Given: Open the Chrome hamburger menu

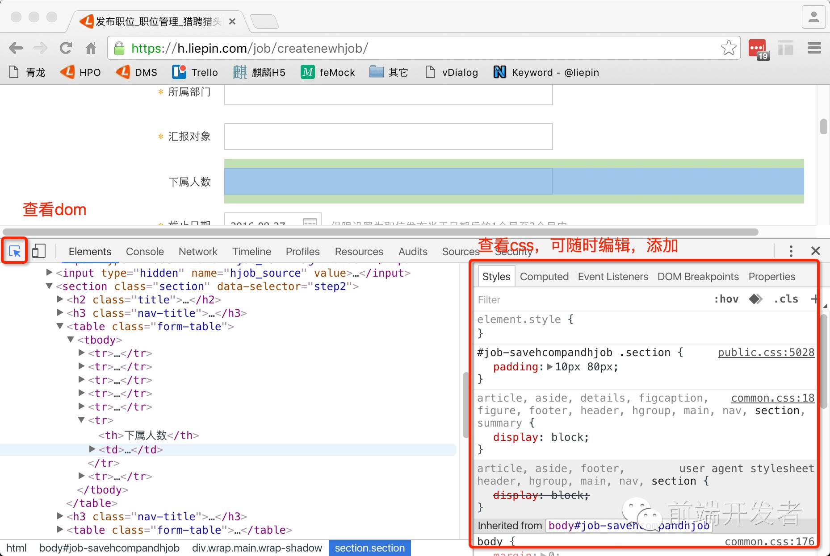Looking at the screenshot, I should click(x=814, y=48).
